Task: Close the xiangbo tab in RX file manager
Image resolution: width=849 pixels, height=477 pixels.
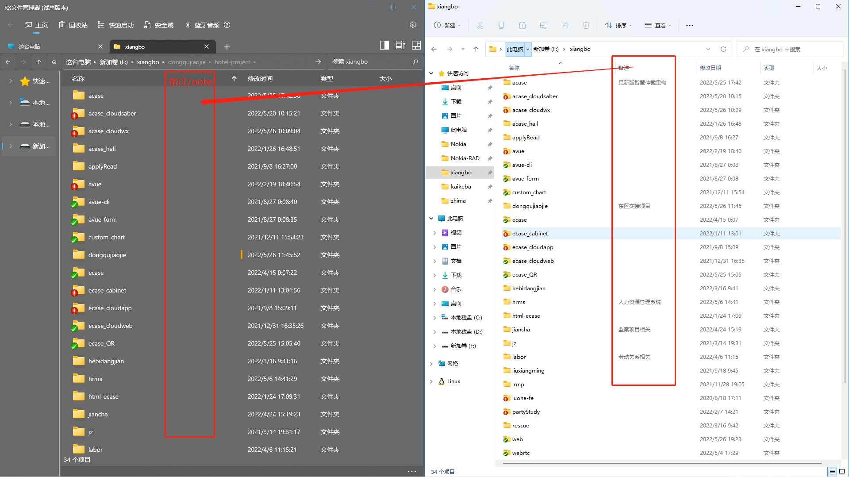Action: (x=207, y=46)
